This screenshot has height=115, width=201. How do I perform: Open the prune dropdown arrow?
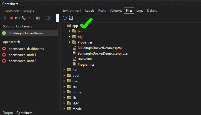tap(43, 18)
